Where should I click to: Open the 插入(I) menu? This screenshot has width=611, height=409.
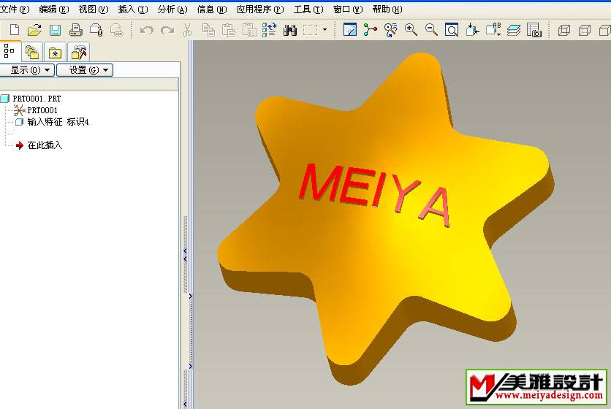133,9
